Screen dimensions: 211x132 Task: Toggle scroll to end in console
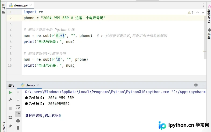coord(18,114)
